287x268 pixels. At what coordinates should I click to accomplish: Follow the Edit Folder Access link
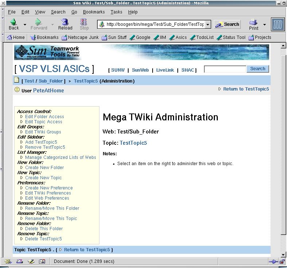pyautogui.click(x=44, y=117)
